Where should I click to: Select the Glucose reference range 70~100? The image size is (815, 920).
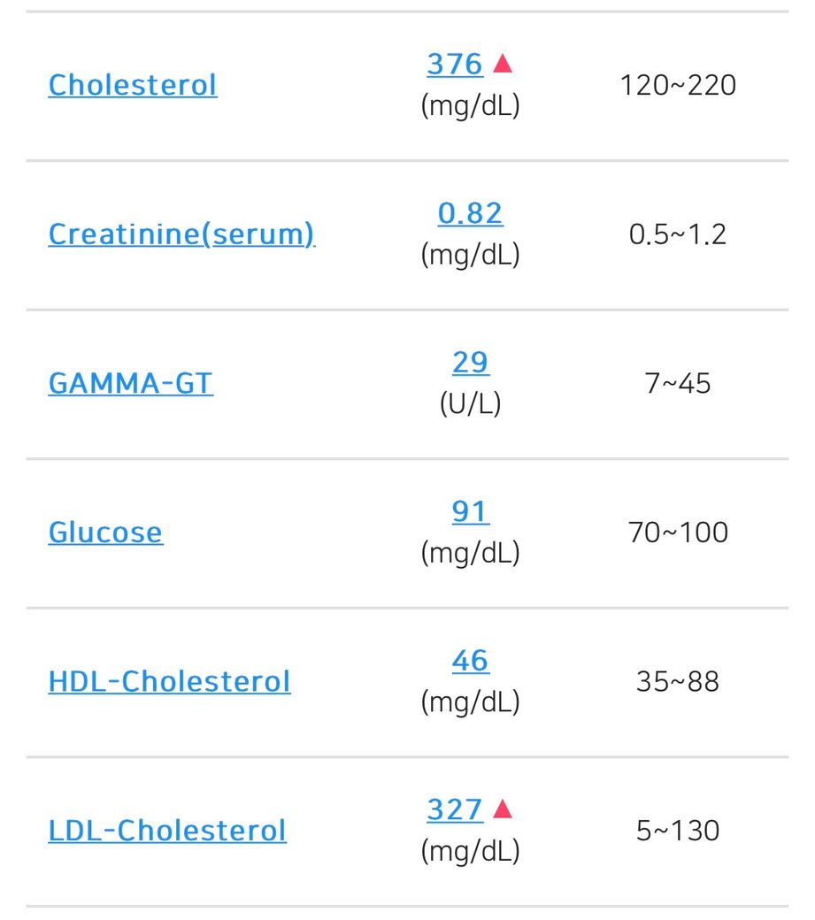pos(678,533)
